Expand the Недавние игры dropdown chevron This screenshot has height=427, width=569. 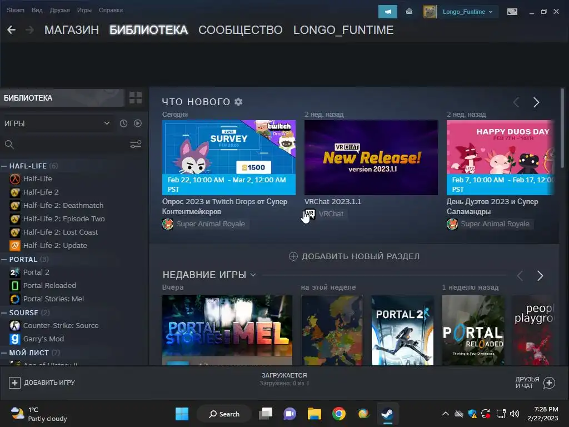[253, 275]
